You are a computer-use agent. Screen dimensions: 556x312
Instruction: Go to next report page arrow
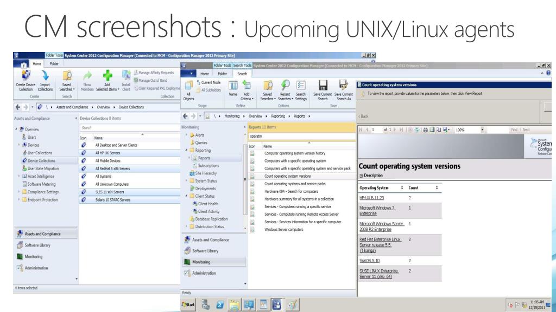[395, 130]
